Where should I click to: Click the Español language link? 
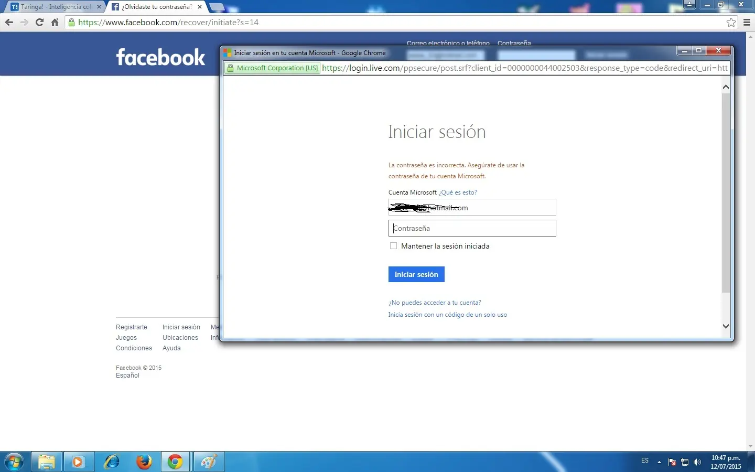click(x=127, y=376)
